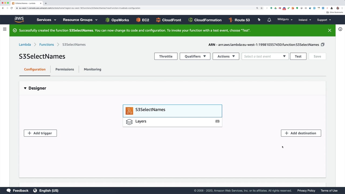This screenshot has width=345, height=194.
Task: Open the Ireland region selector
Action: [305, 20]
